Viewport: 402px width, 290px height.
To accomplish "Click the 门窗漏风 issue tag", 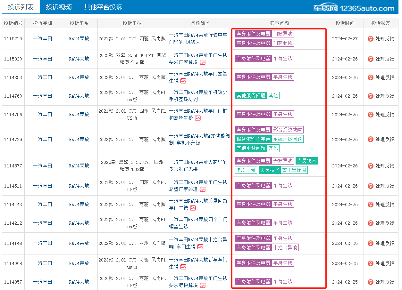I will click(283, 43).
